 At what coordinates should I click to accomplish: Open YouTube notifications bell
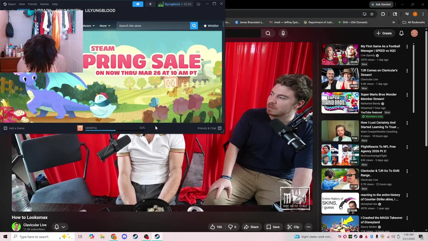click(x=401, y=33)
